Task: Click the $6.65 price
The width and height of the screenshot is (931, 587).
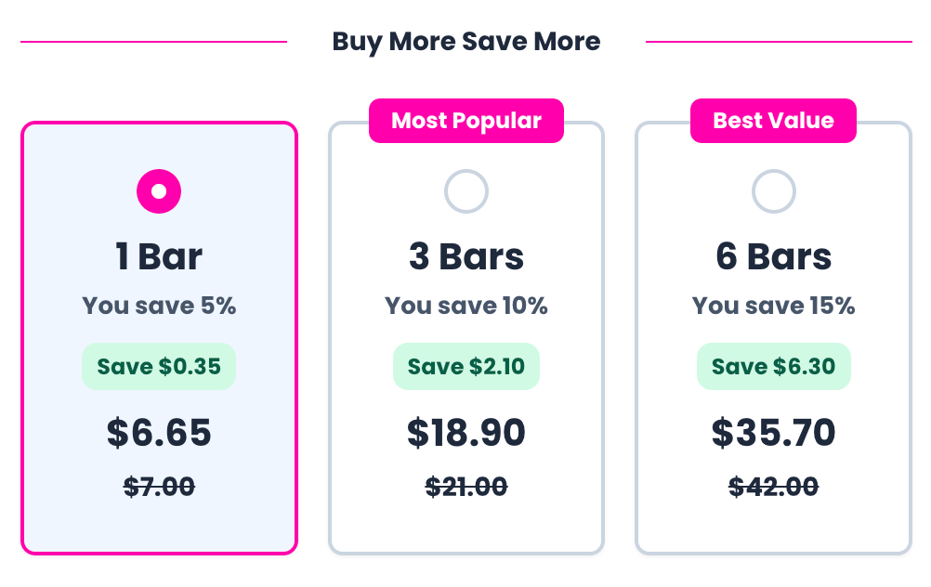Action: click(159, 433)
